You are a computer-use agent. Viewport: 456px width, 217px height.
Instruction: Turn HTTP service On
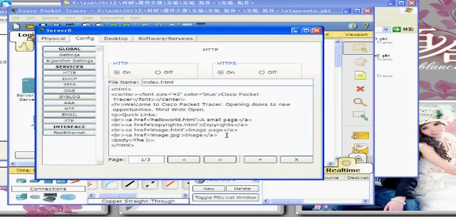117,72
